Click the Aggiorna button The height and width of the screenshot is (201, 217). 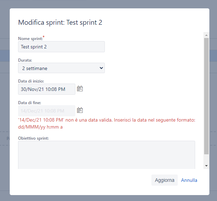pyautogui.click(x=165, y=180)
